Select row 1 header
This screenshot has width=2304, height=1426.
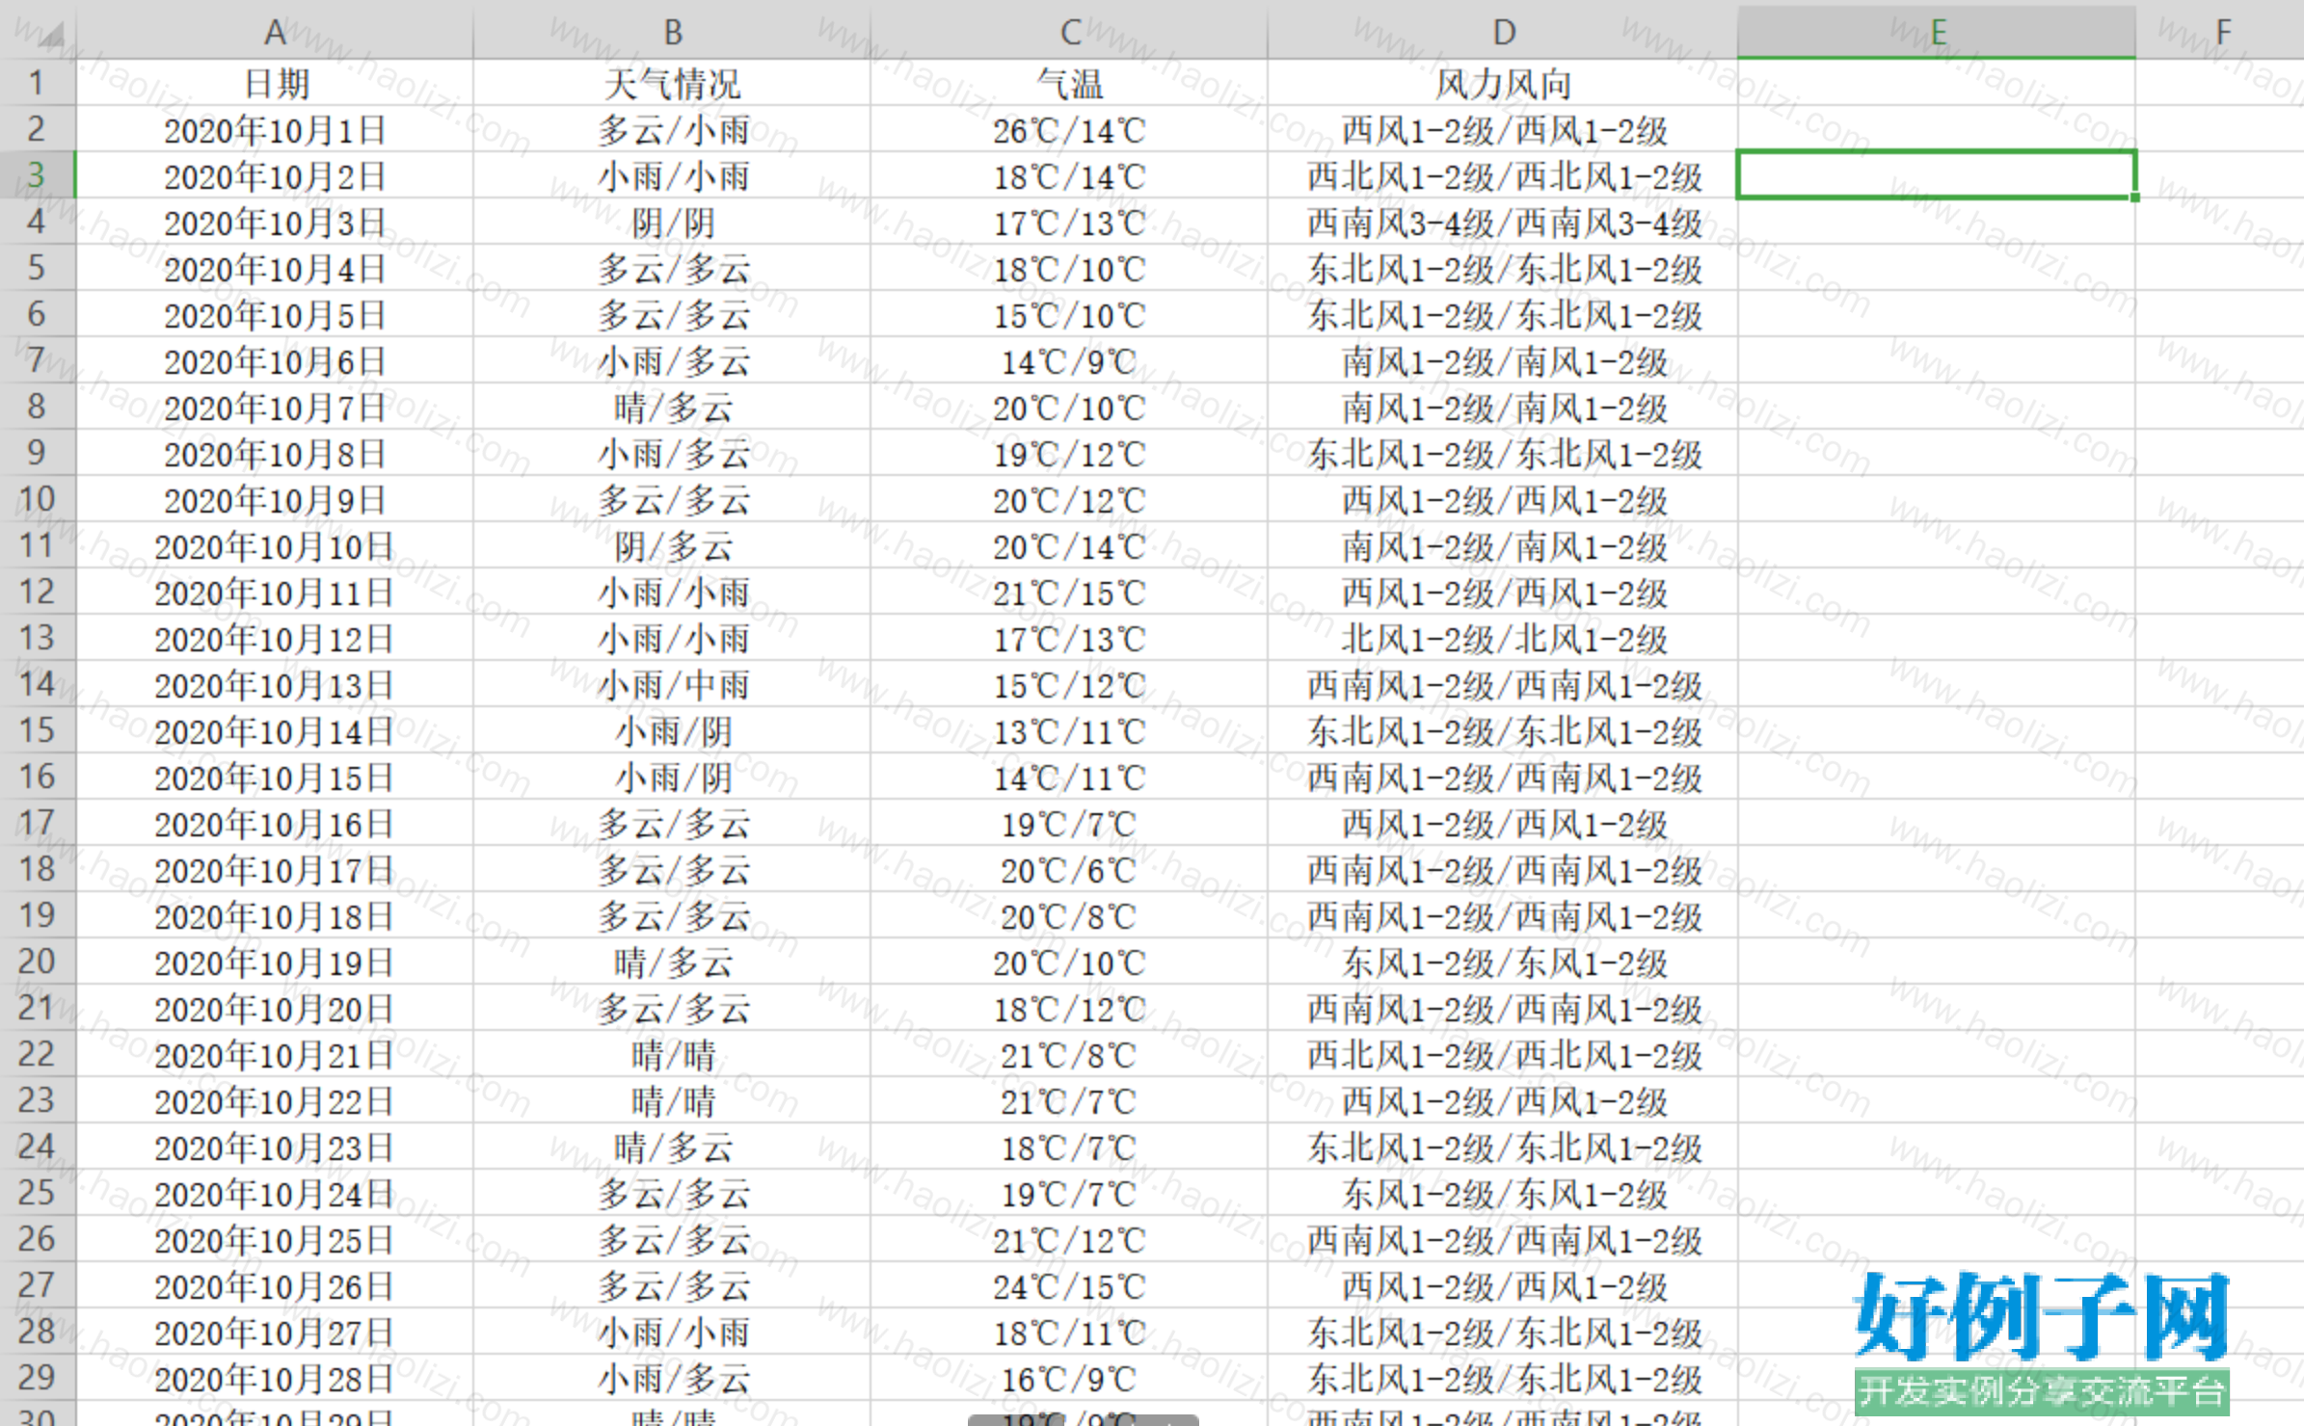[37, 83]
